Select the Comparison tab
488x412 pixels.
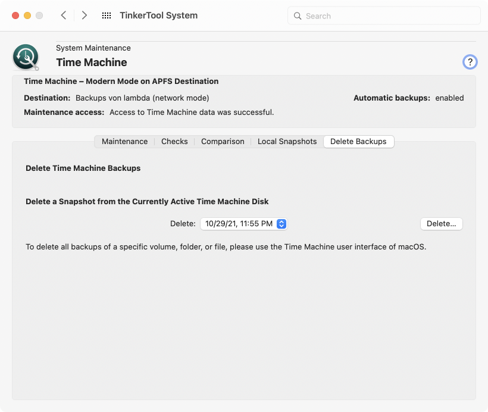coord(223,141)
